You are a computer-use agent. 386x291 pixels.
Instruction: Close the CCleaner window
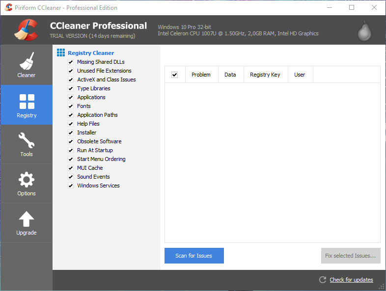tap(374, 7)
